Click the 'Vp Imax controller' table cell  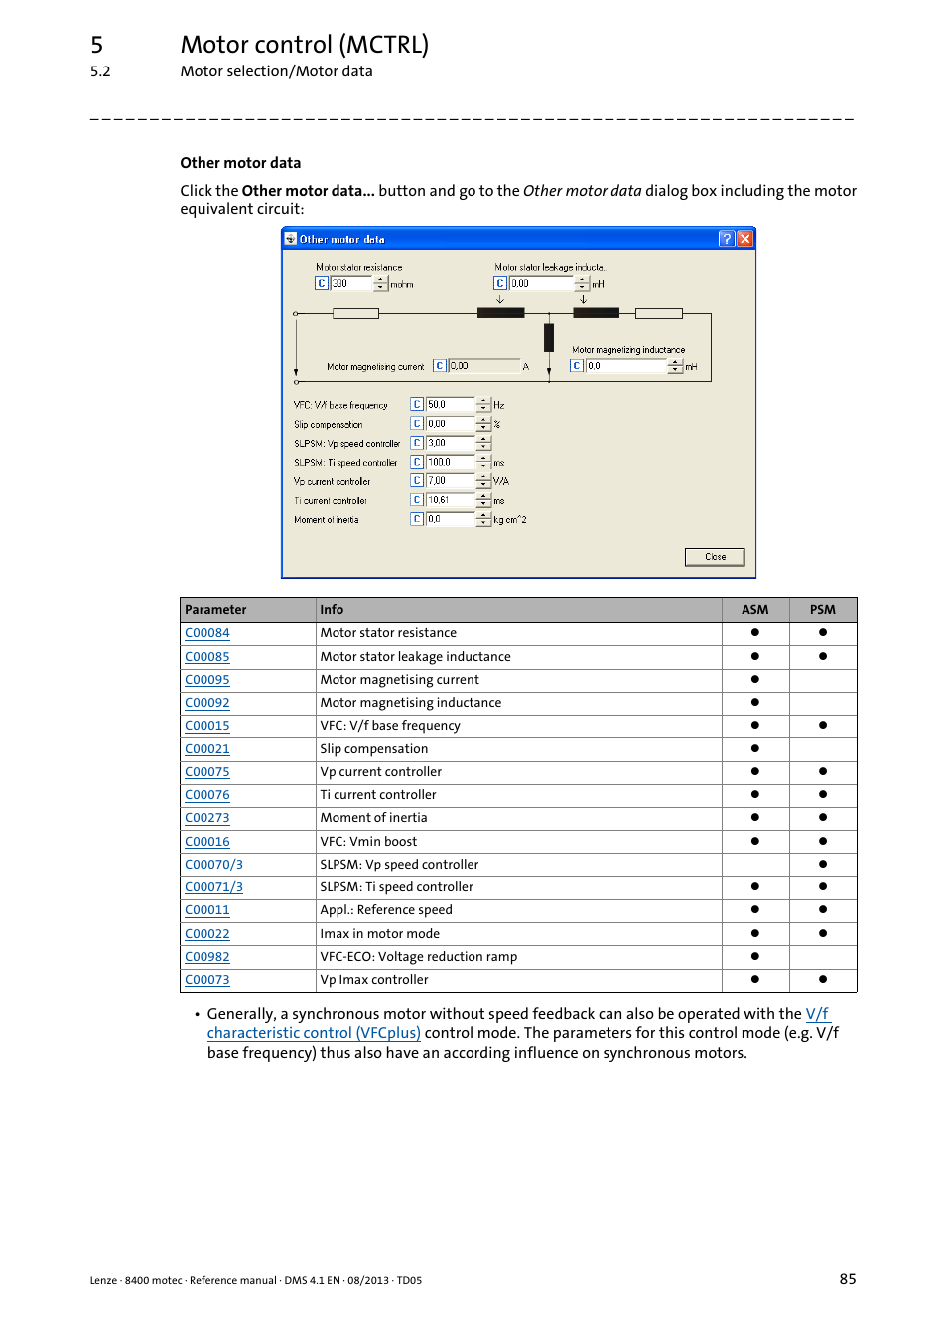point(519,980)
